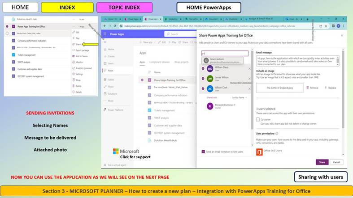Open Flows in Power Apps sidebar
Viewport: 353px width, 198px height.
[109, 87]
